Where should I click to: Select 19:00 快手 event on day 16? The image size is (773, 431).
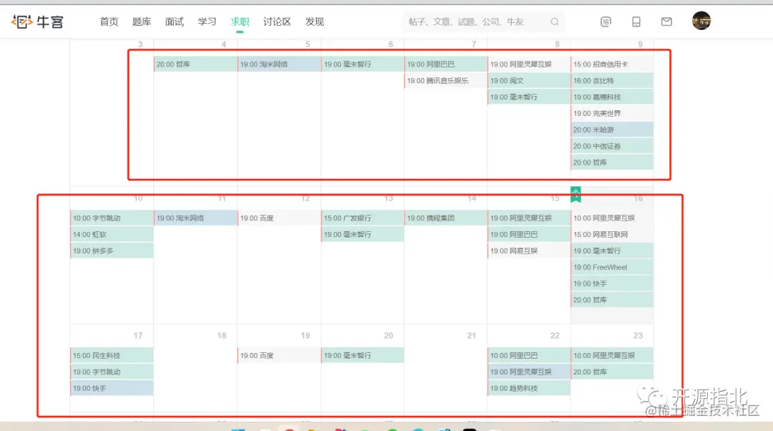click(612, 284)
